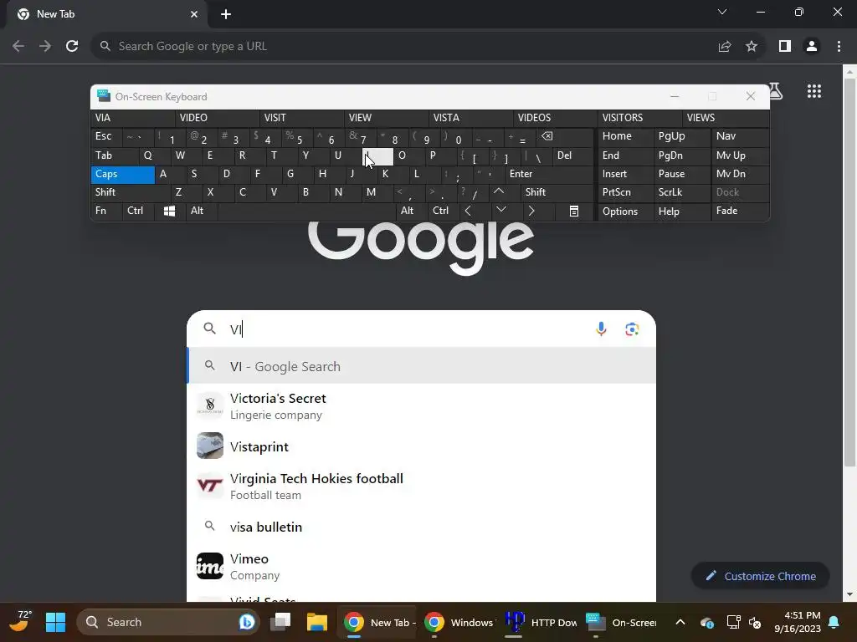Bookmark this tab with the star icon
This screenshot has width=857, height=642.
click(752, 47)
